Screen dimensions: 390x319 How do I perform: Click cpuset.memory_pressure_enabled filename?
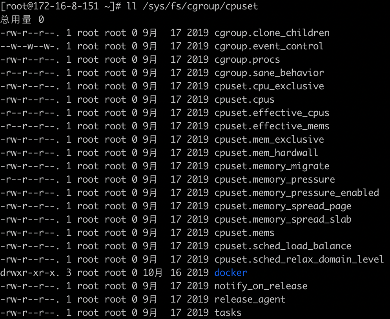pyautogui.click(x=297, y=193)
